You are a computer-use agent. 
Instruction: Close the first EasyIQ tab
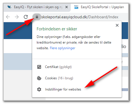pos(67,7)
